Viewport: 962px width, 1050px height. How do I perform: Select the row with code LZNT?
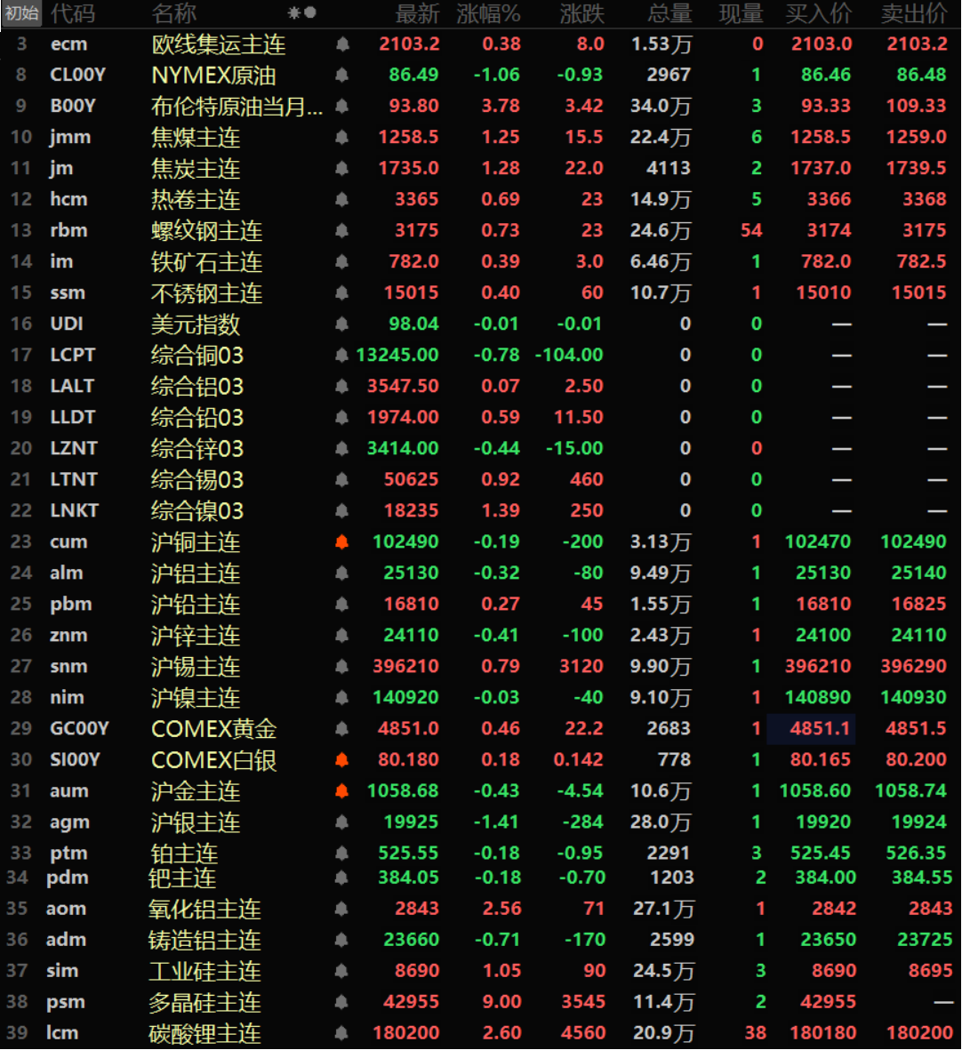pos(74,449)
